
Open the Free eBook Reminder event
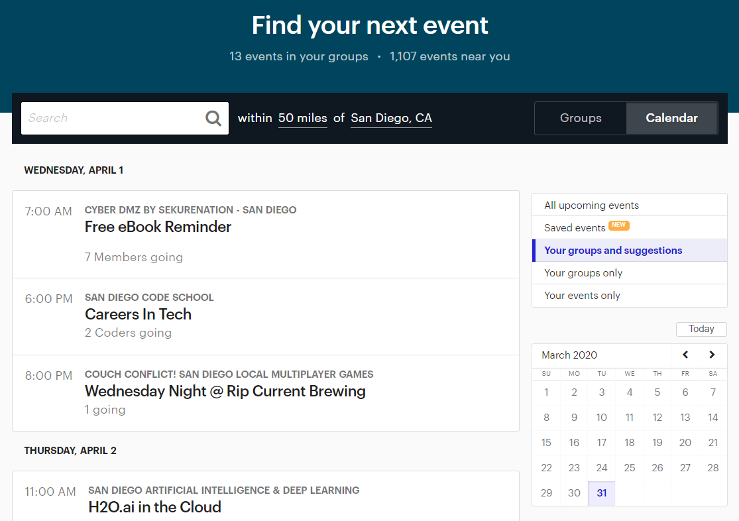pos(158,227)
